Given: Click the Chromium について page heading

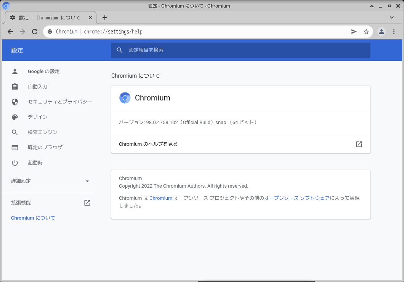Looking at the screenshot, I should (136, 76).
